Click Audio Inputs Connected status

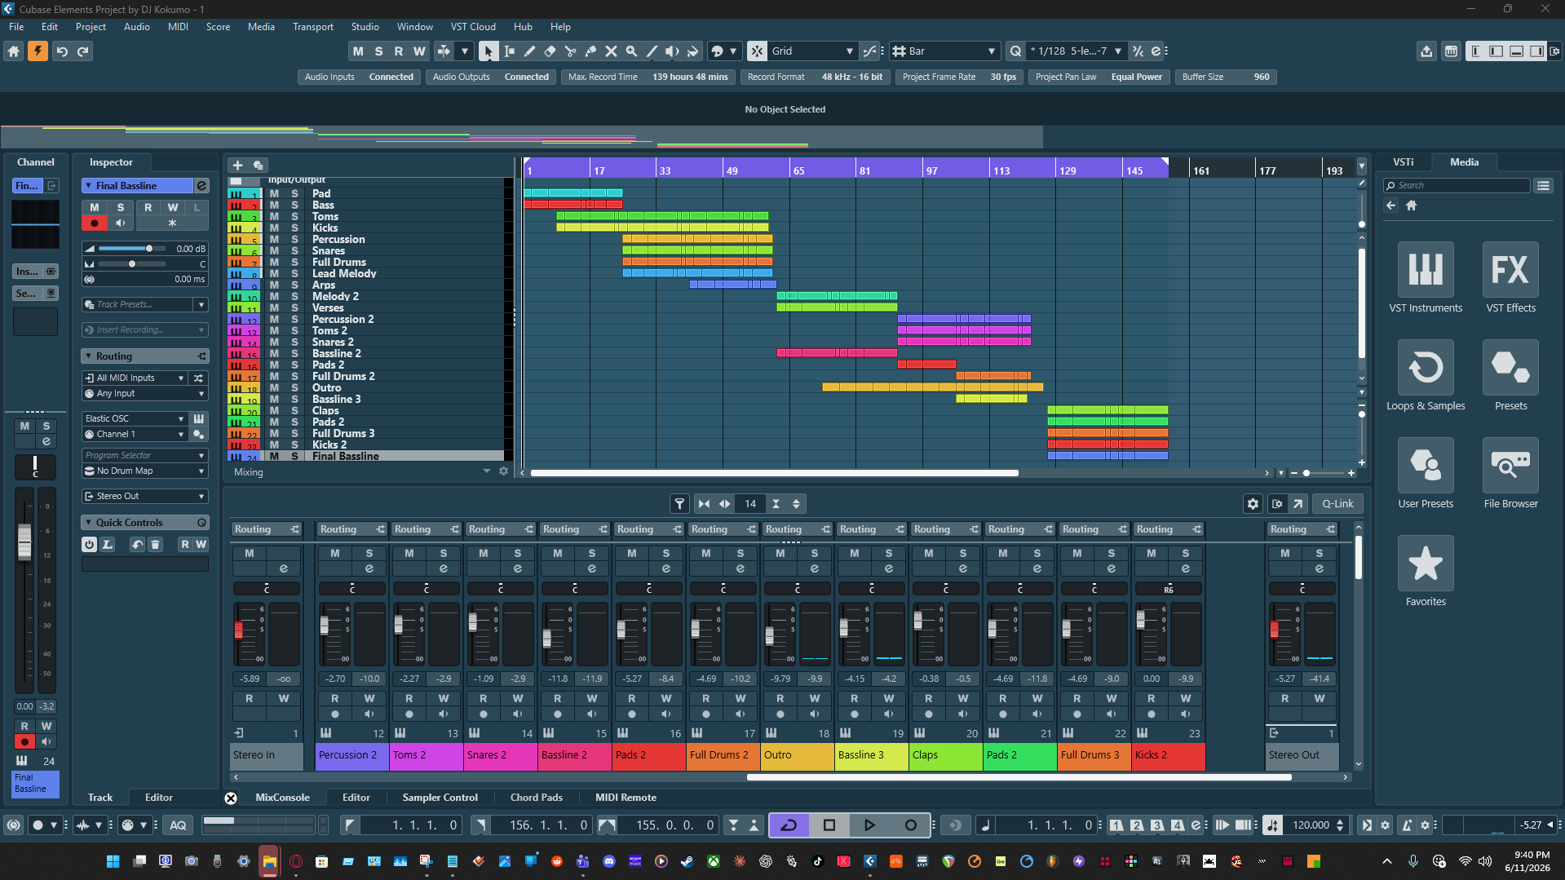click(359, 77)
